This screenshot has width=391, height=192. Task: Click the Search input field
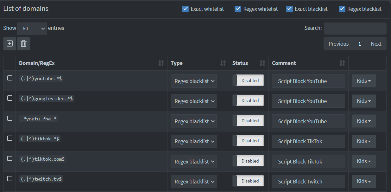[x=355, y=28]
